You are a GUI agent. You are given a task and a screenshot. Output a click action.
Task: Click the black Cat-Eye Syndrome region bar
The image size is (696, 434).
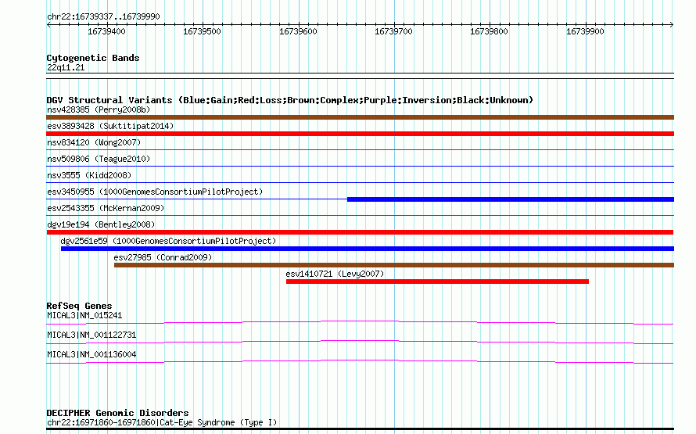pos(360,429)
